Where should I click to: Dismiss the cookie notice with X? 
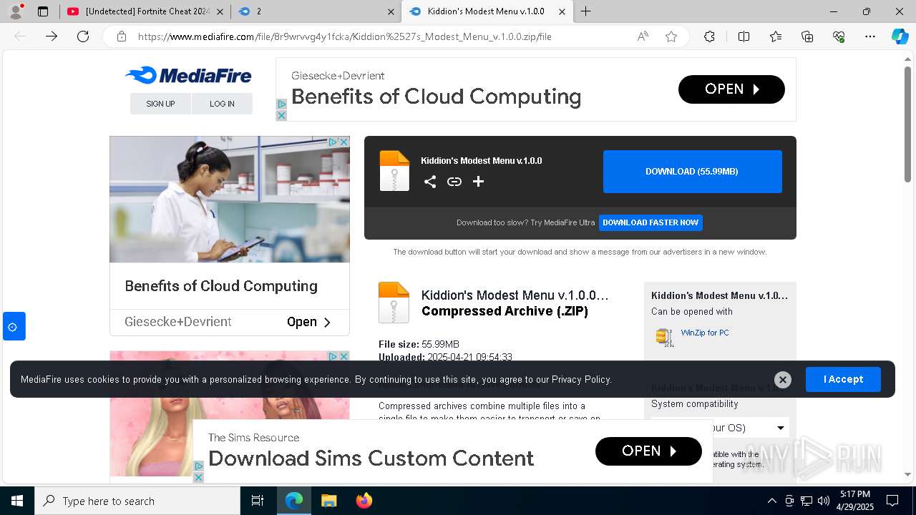point(783,380)
